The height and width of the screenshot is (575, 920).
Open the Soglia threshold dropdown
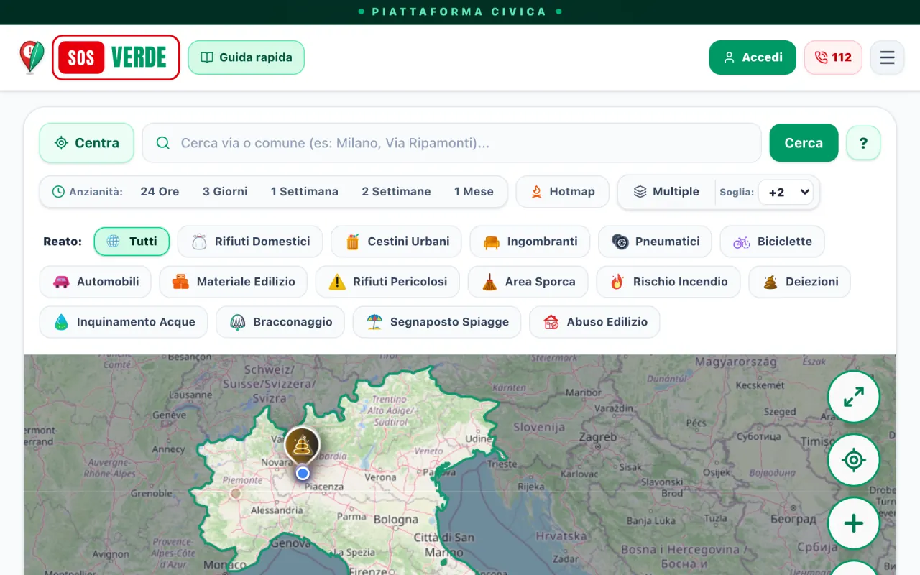coord(786,192)
